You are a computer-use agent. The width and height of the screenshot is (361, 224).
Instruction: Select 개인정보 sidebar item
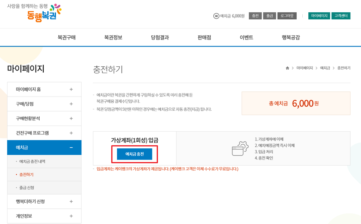44,216
